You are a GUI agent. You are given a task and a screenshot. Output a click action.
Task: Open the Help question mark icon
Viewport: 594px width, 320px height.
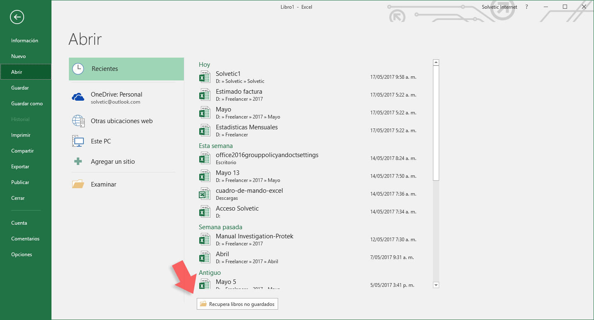click(x=527, y=7)
